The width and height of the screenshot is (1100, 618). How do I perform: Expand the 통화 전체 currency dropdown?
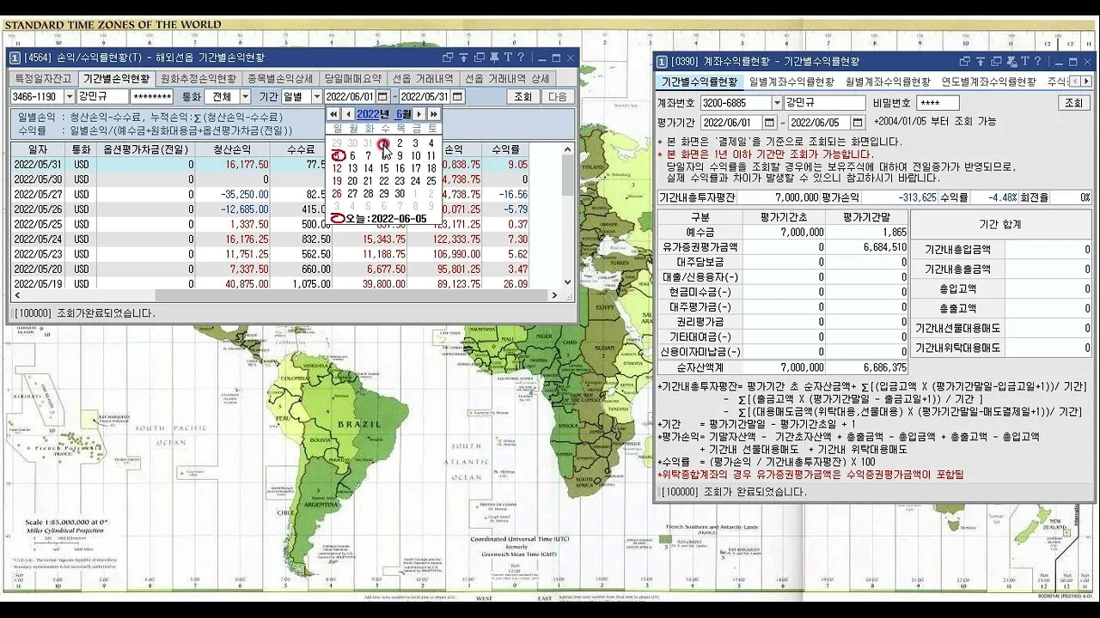[x=245, y=97]
